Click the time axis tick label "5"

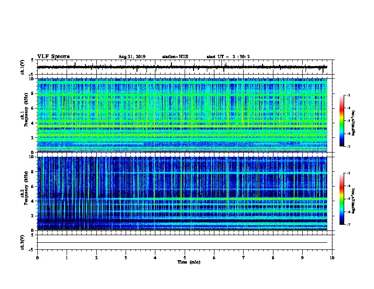tap(185, 258)
